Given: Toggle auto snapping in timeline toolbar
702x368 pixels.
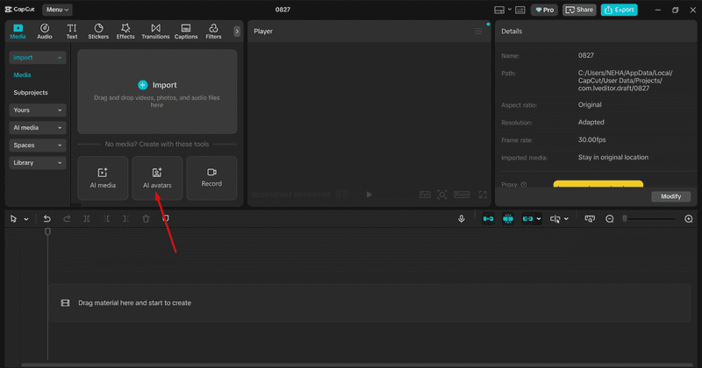Looking at the screenshot, I should [x=508, y=219].
